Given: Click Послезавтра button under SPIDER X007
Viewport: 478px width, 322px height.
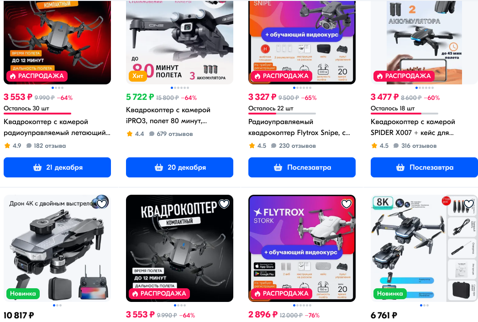Looking at the screenshot, I should click(x=424, y=167).
